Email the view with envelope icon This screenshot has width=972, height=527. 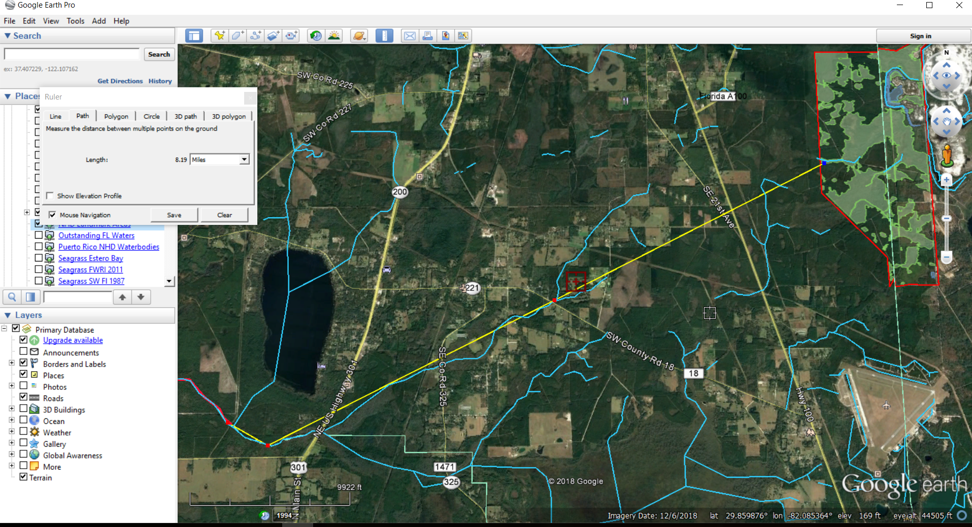pos(410,36)
